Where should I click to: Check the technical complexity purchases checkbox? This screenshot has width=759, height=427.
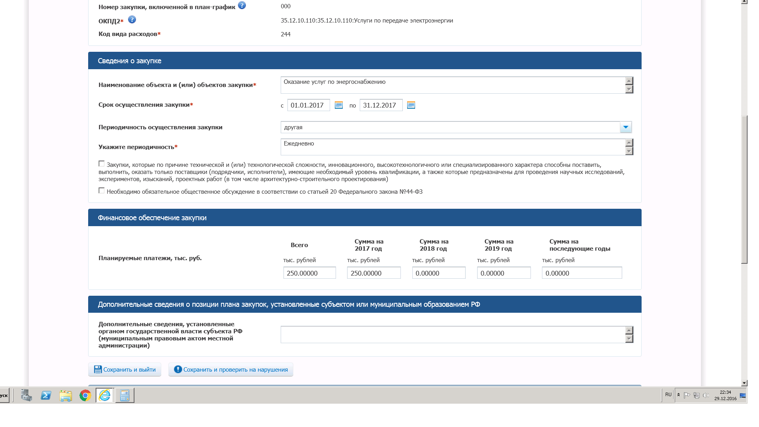pyautogui.click(x=102, y=164)
